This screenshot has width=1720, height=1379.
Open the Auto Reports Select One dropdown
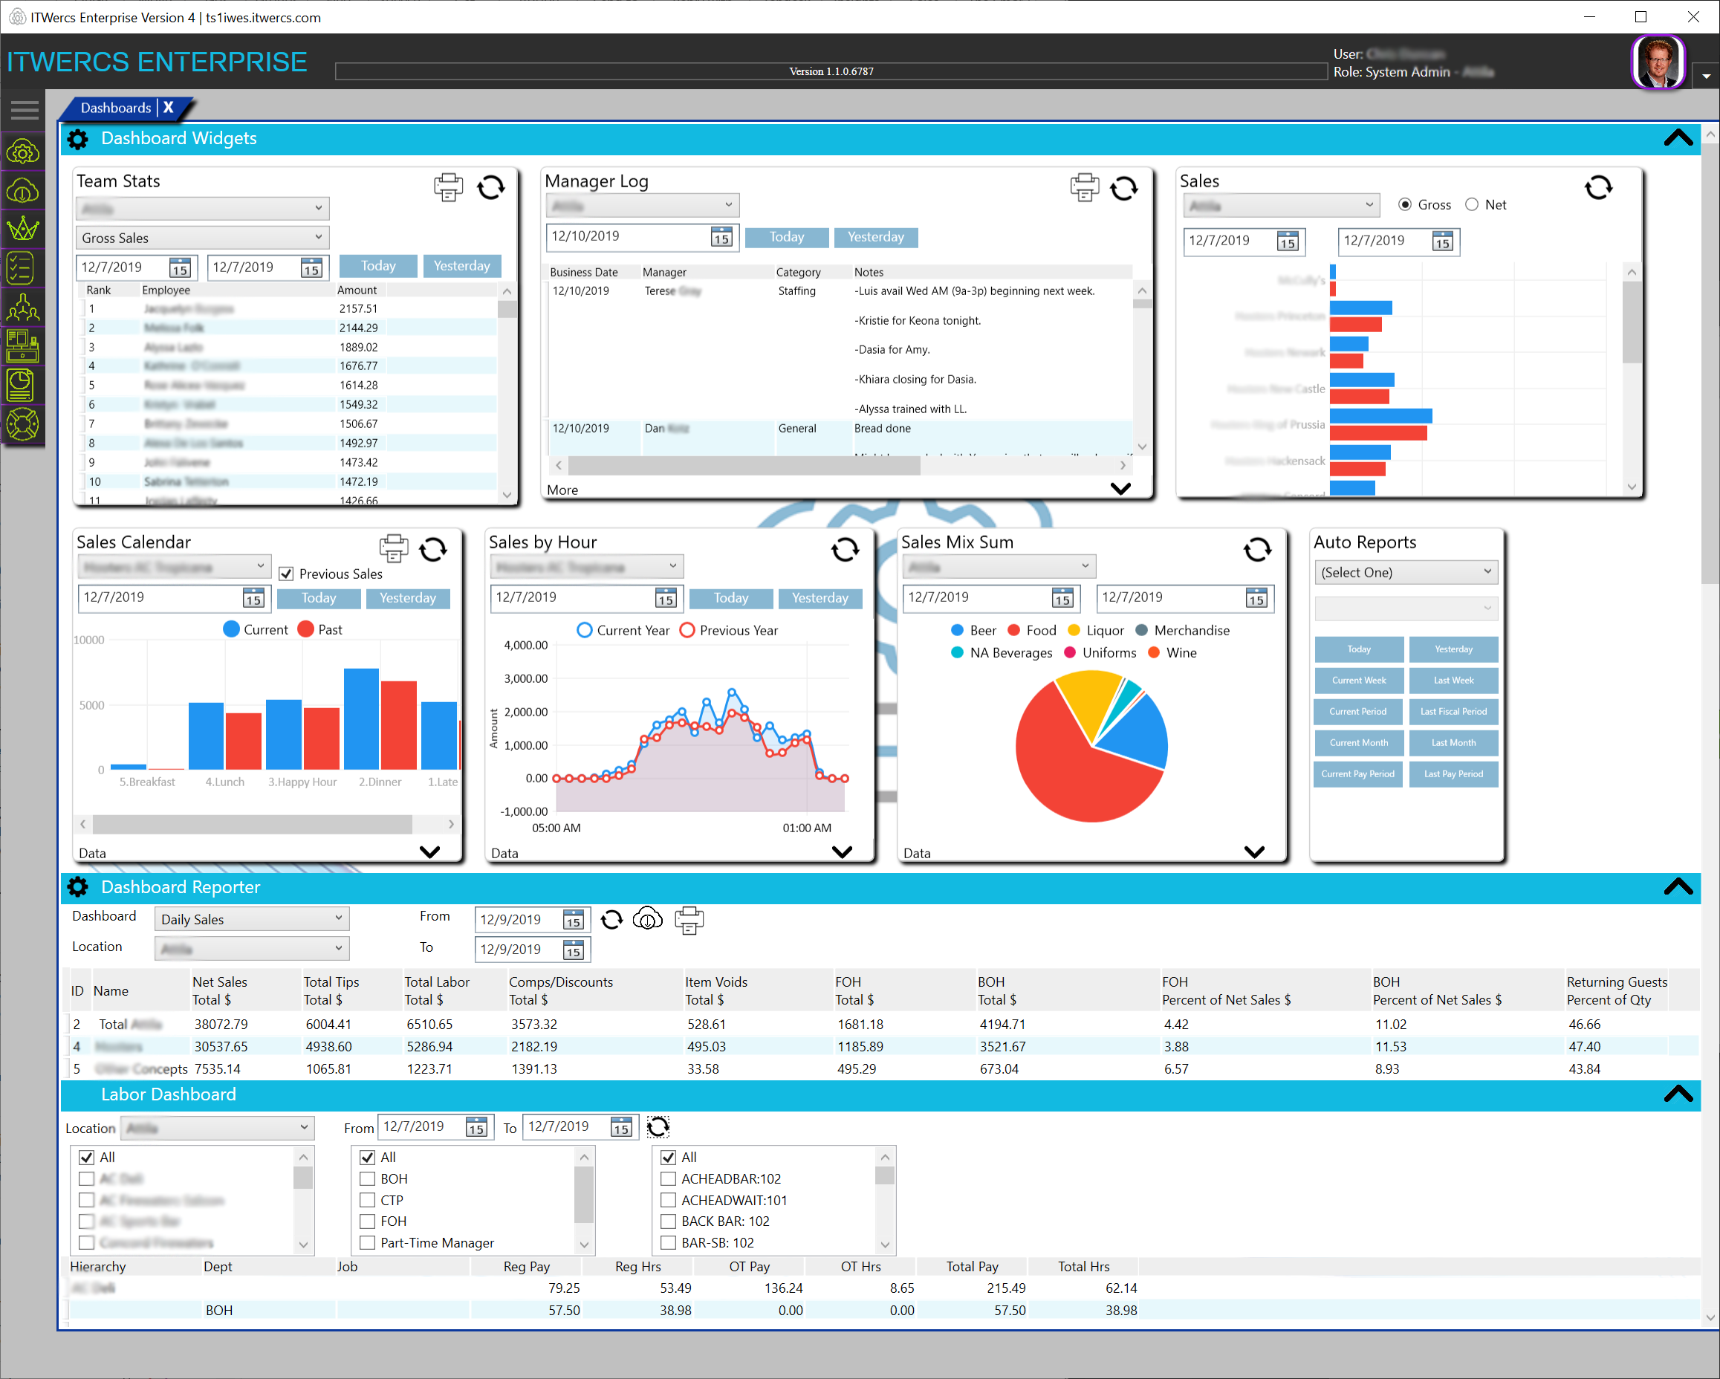pyautogui.click(x=1406, y=572)
